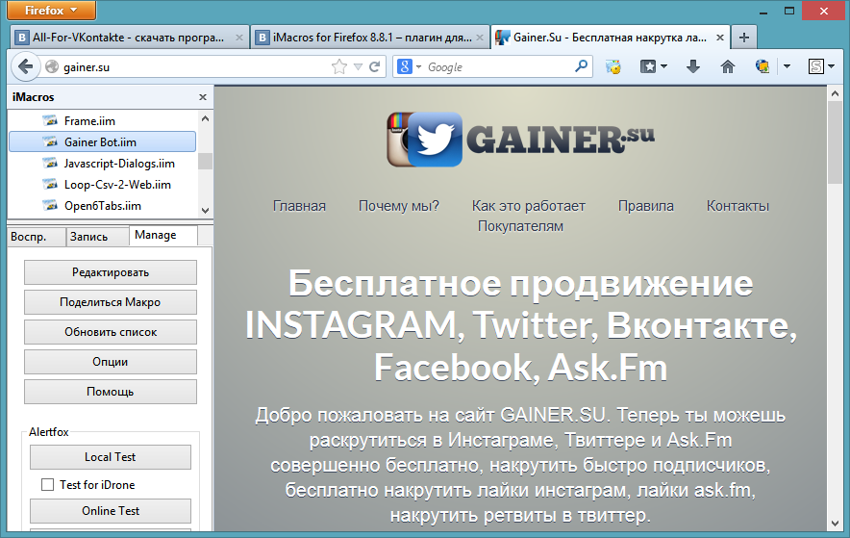
Task: Open the URL history dropdown arrow
Action: tap(358, 66)
